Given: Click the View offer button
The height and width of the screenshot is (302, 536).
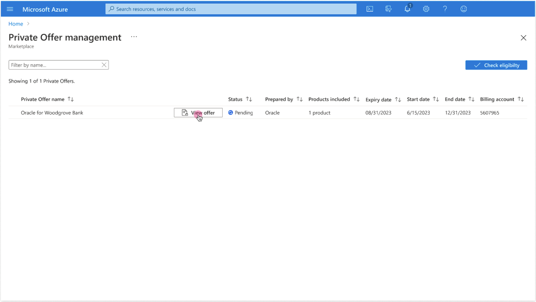Looking at the screenshot, I should [x=198, y=112].
